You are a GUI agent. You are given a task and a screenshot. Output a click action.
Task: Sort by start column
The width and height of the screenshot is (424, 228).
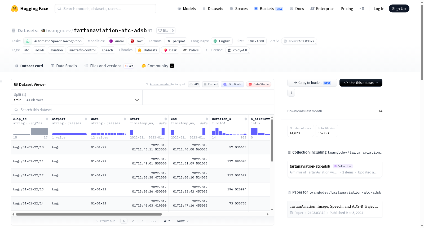(x=166, y=119)
